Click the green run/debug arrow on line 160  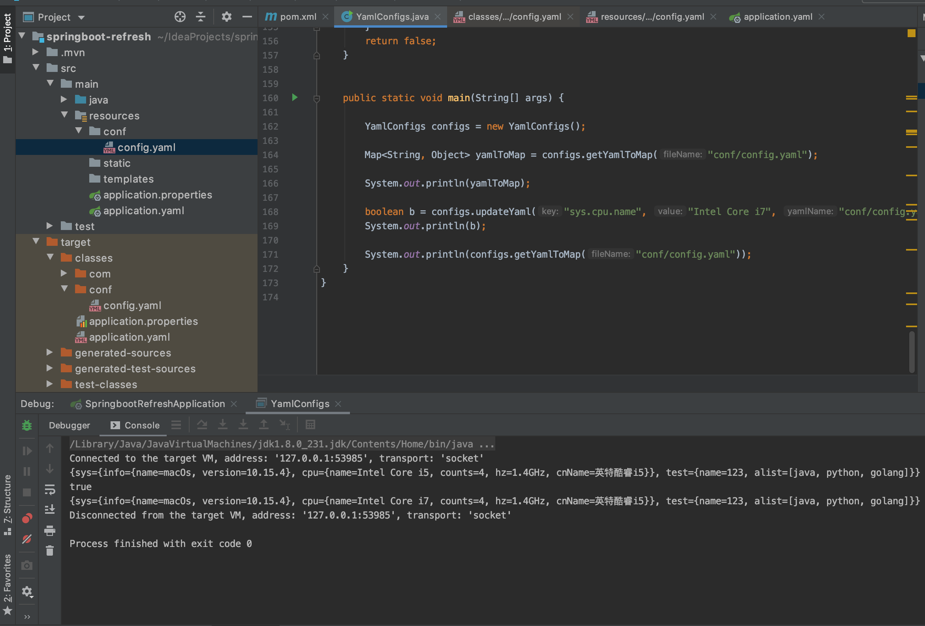[x=294, y=98]
